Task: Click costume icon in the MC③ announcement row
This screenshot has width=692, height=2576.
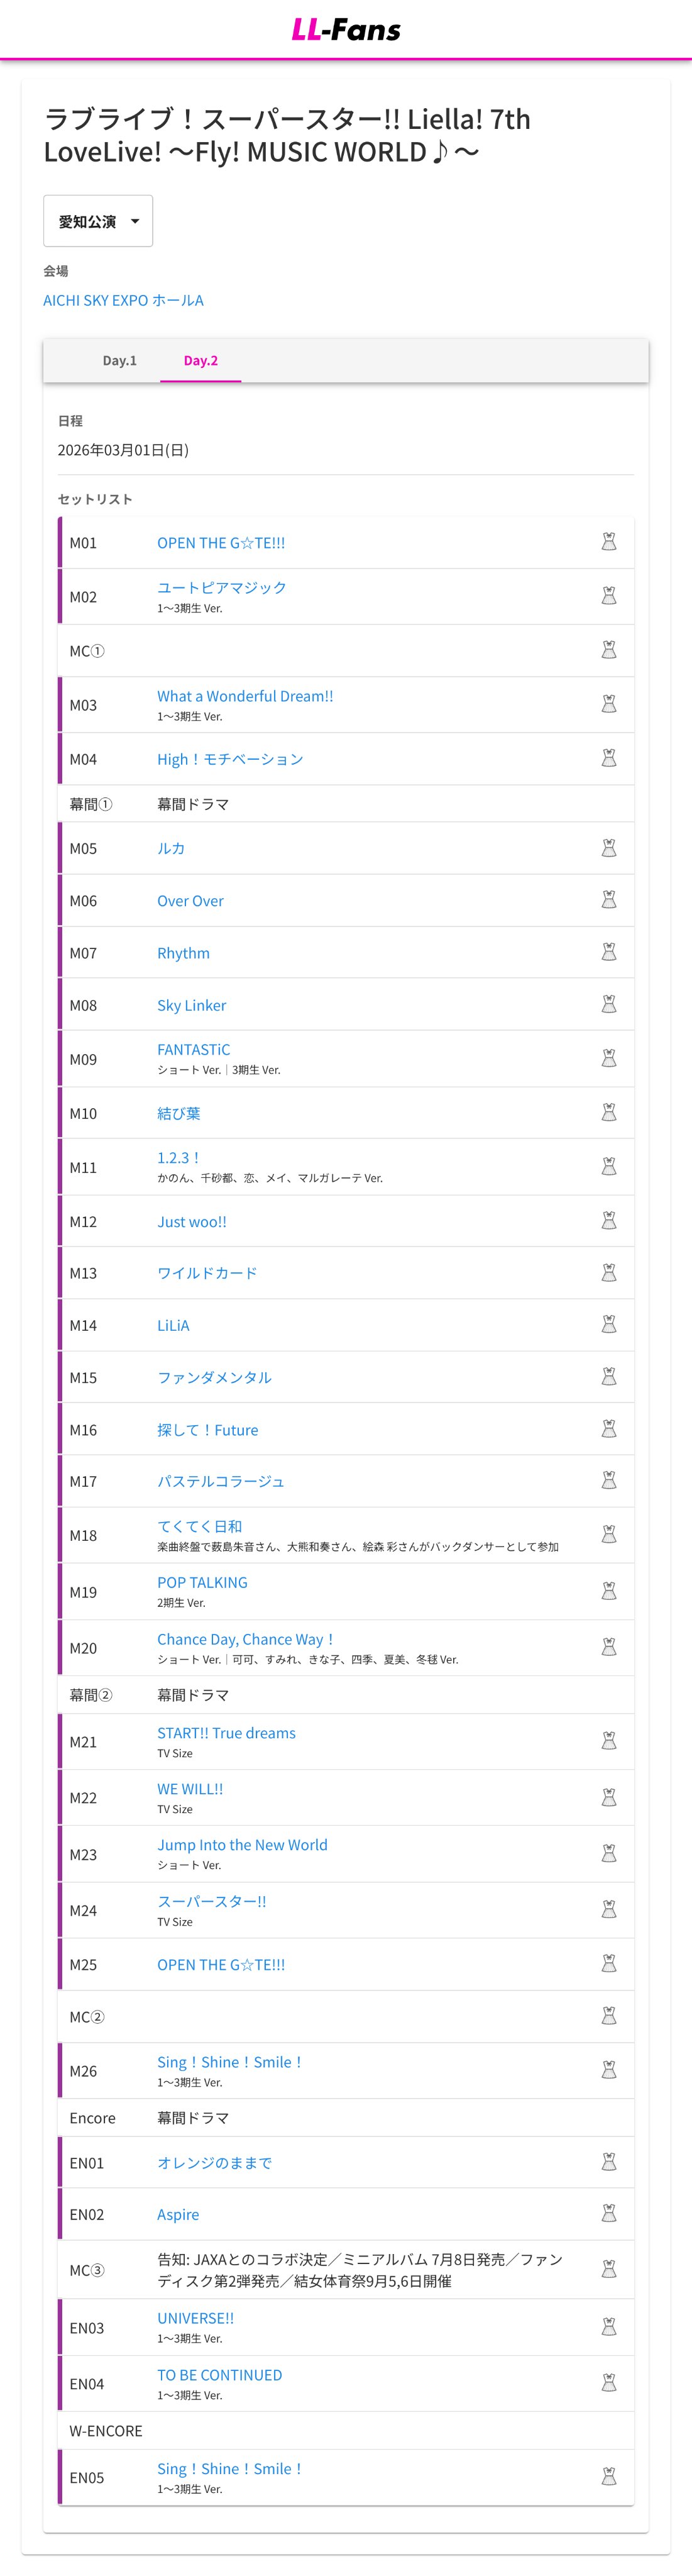Action: 608,2270
